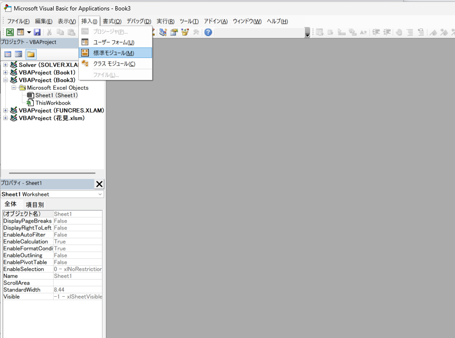Choose 標準モジュール from the insert menu

click(x=113, y=53)
